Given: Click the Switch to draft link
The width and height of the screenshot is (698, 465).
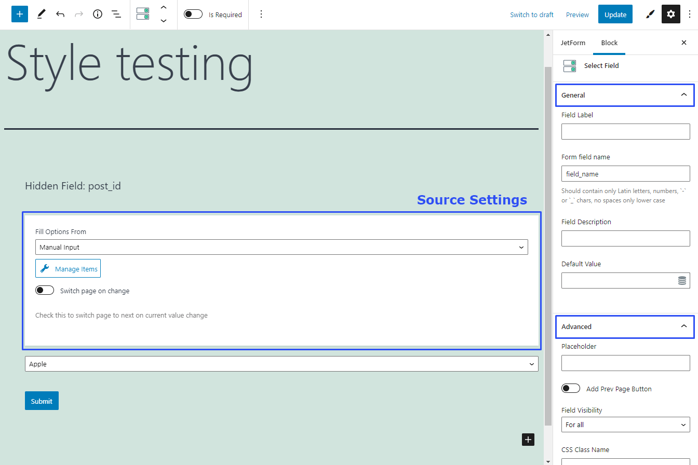Looking at the screenshot, I should [531, 15].
